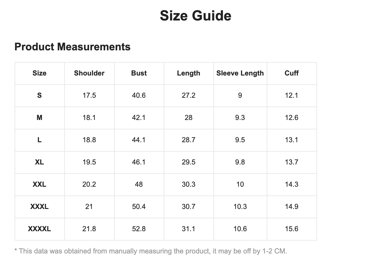
Task: Click the XXXL size row label
Action: [x=39, y=207]
